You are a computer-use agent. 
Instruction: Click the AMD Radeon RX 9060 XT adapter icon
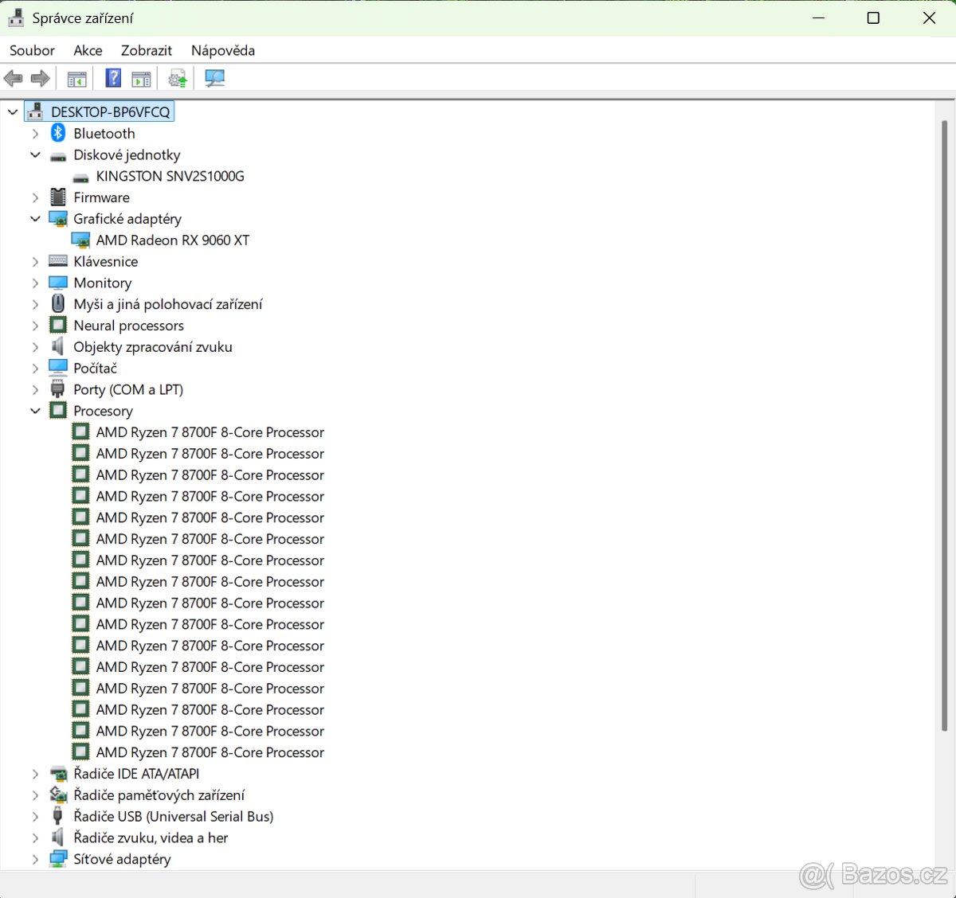coord(80,240)
